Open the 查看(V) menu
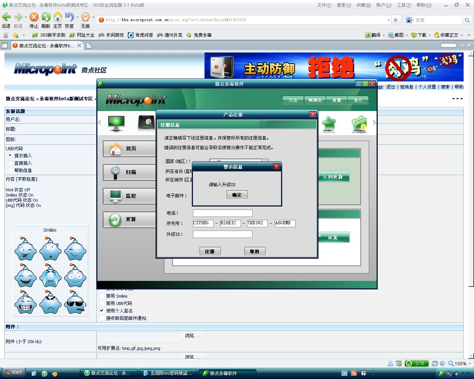The width and height of the screenshot is (474, 379). [x=344, y=5]
